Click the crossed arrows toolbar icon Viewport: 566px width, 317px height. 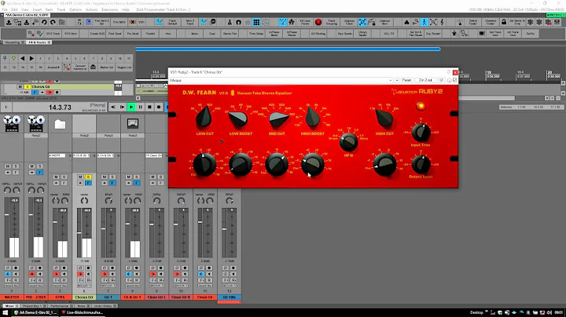[433, 22]
